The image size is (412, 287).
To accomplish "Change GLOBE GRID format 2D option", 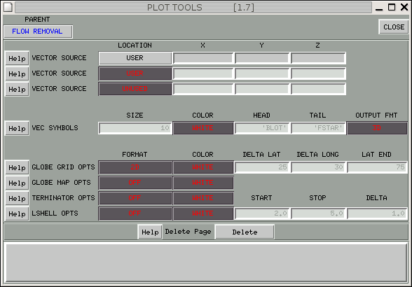I will pos(135,167).
